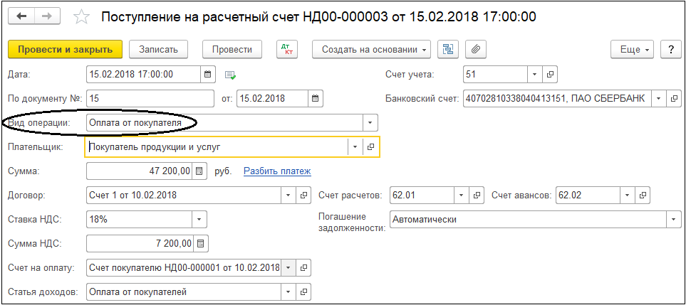
Task: Open help with the '?' button
Action: [672, 49]
